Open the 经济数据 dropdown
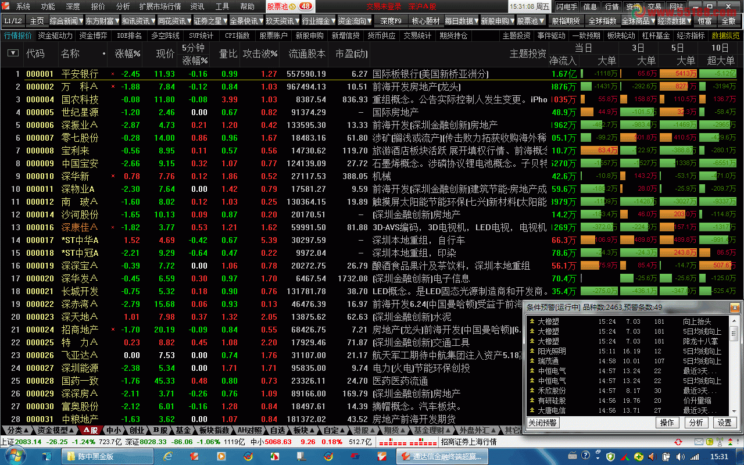This screenshot has width=744, height=465. (x=675, y=21)
